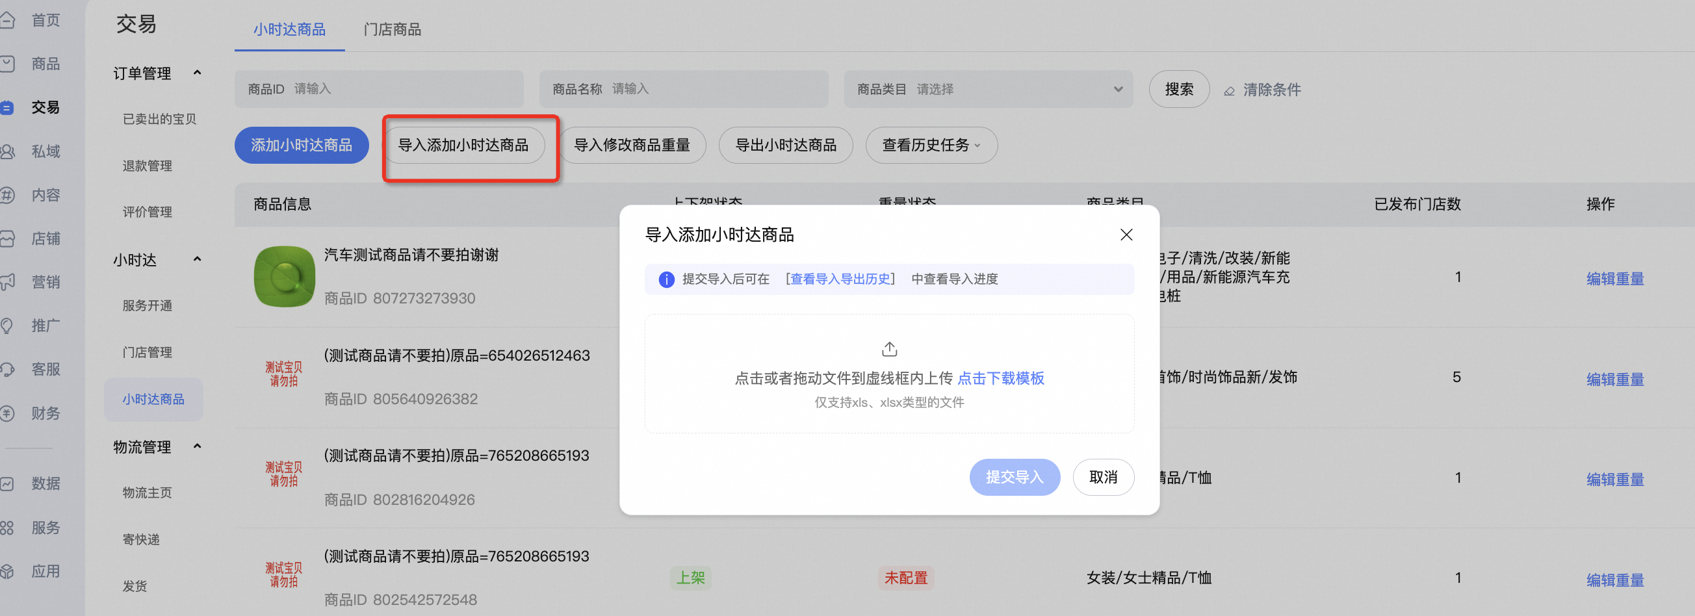Image resolution: width=1695 pixels, height=616 pixels.
Task: Open the 应用 cube icon
Action: point(6,571)
